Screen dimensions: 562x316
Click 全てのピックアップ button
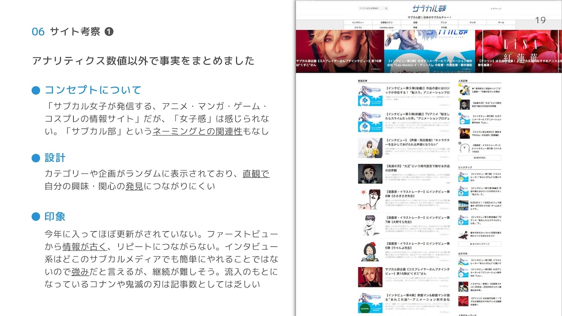tap(480, 244)
